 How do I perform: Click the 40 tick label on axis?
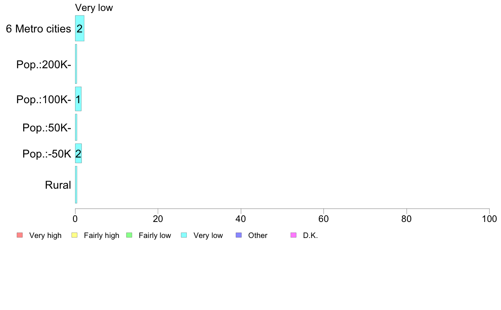[x=241, y=219]
